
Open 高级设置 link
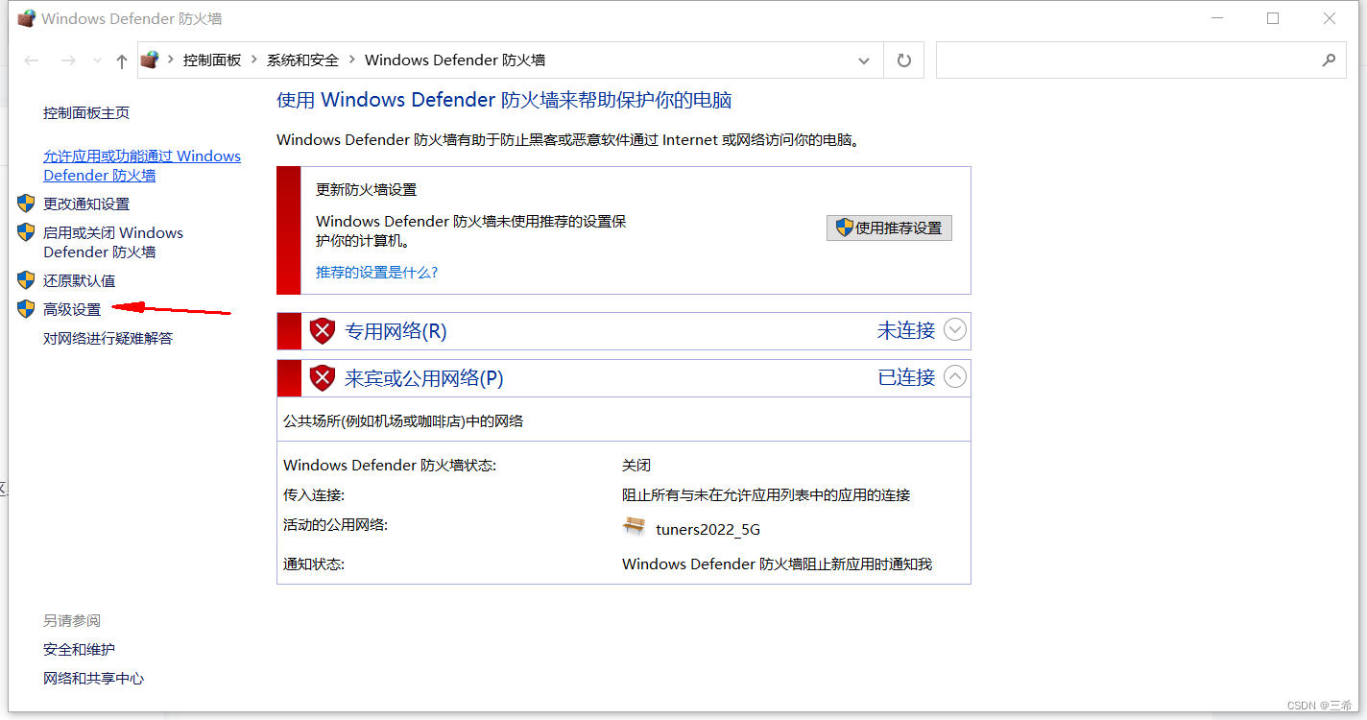pos(72,309)
